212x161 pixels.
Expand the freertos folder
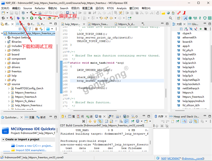pos(5,71)
